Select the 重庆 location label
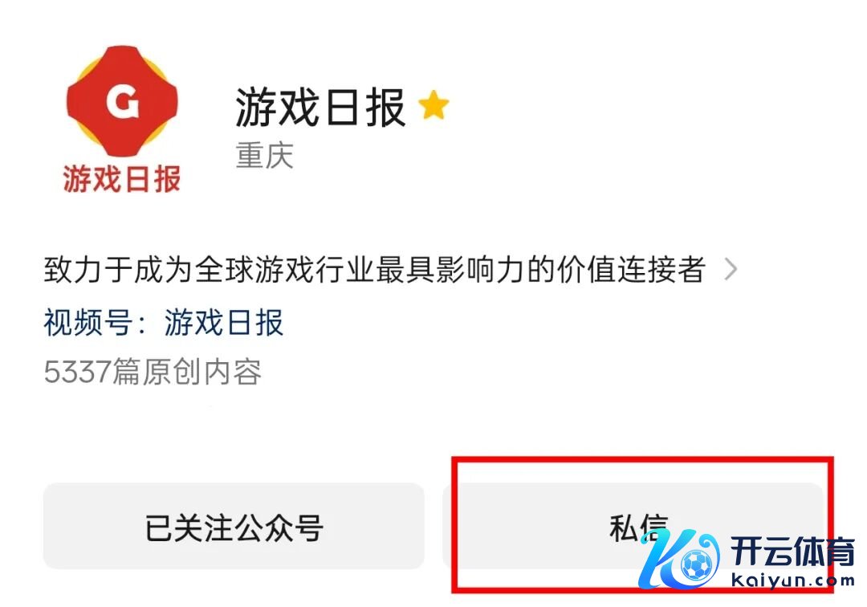 [264, 155]
